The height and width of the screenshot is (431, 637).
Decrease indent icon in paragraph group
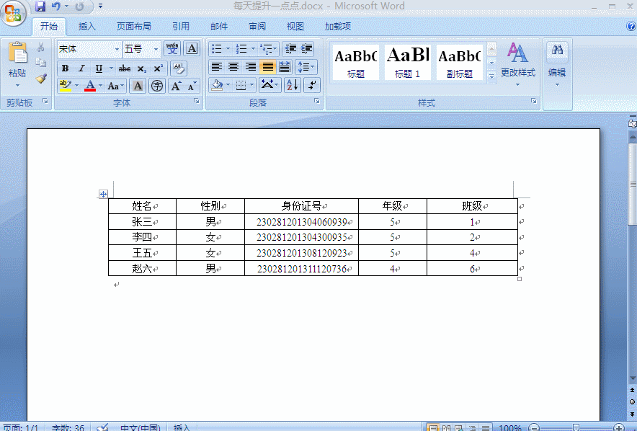coord(291,49)
